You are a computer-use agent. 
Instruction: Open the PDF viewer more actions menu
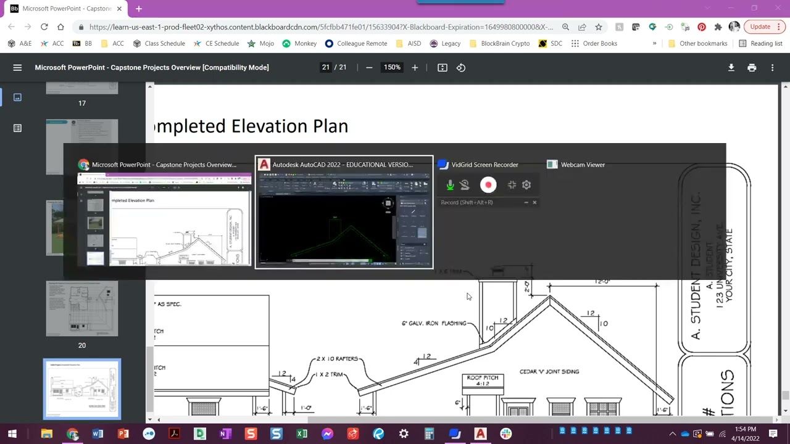click(x=772, y=68)
